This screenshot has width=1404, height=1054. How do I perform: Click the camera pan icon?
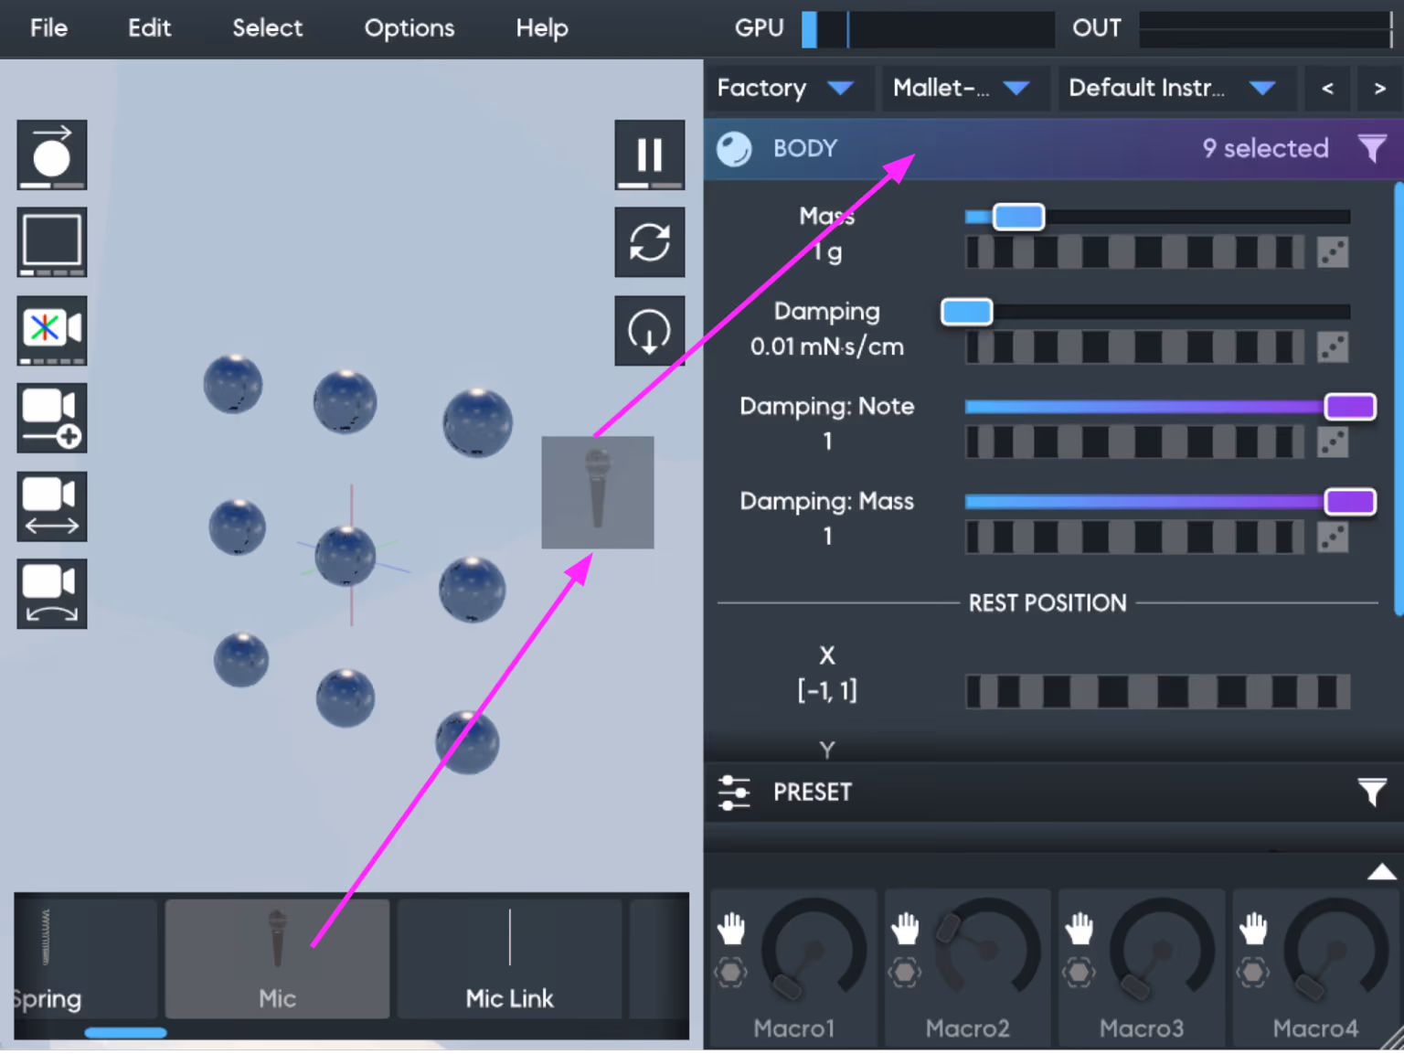52,506
